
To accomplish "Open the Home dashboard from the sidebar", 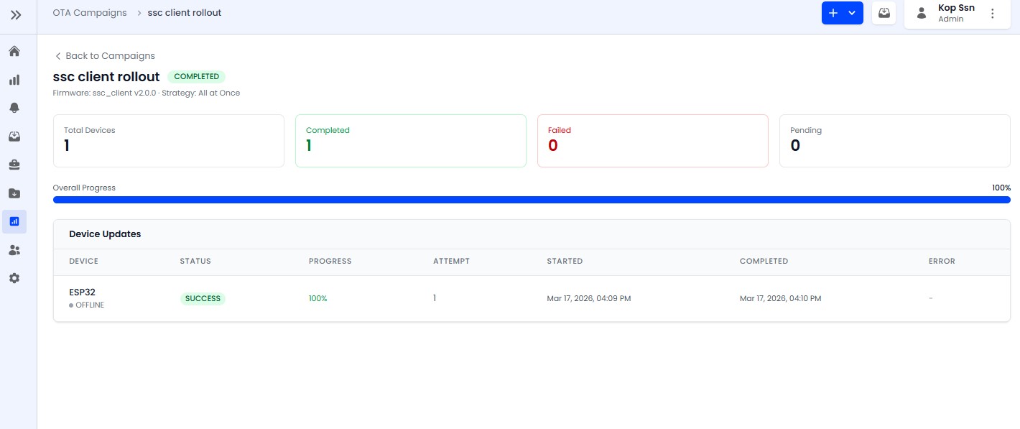I will (14, 51).
